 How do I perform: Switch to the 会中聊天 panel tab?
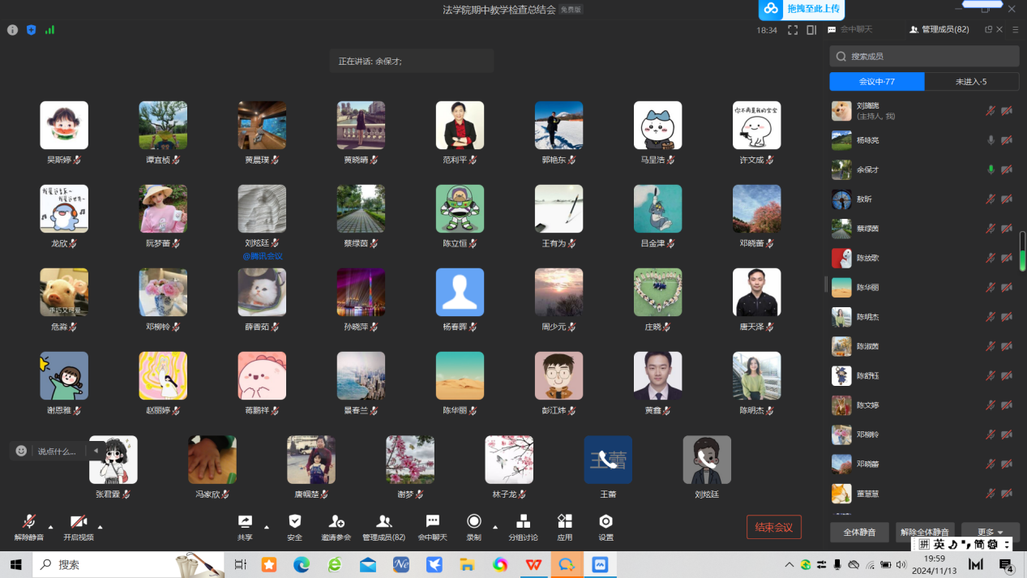tap(849, 30)
